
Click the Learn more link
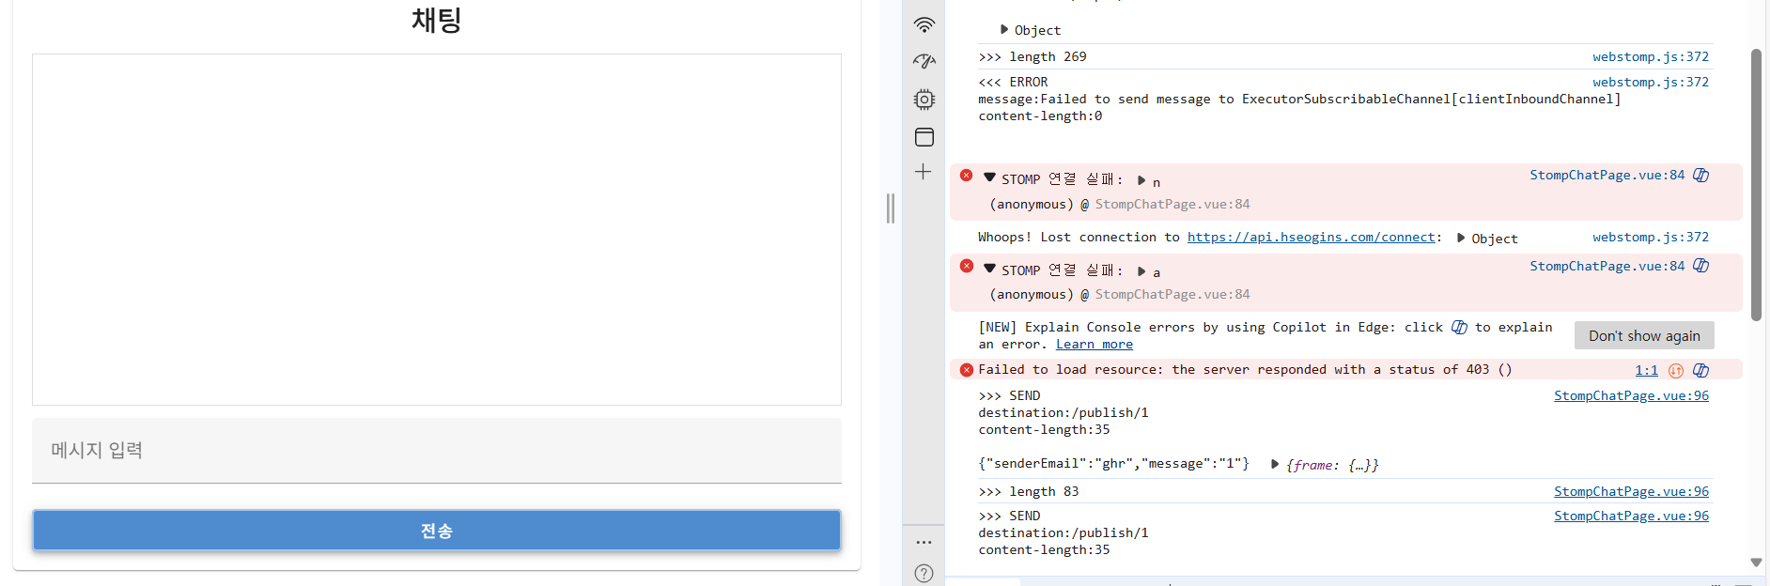(x=1095, y=345)
